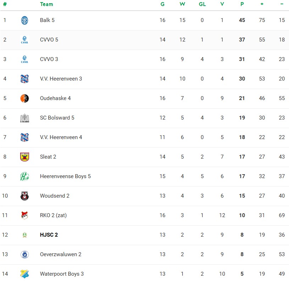Click the Sleat 2 club badge
This screenshot has width=289, height=281.
pyautogui.click(x=24, y=157)
